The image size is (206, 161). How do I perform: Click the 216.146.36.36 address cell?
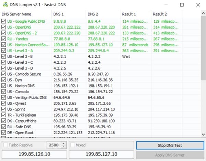tap(100, 80)
